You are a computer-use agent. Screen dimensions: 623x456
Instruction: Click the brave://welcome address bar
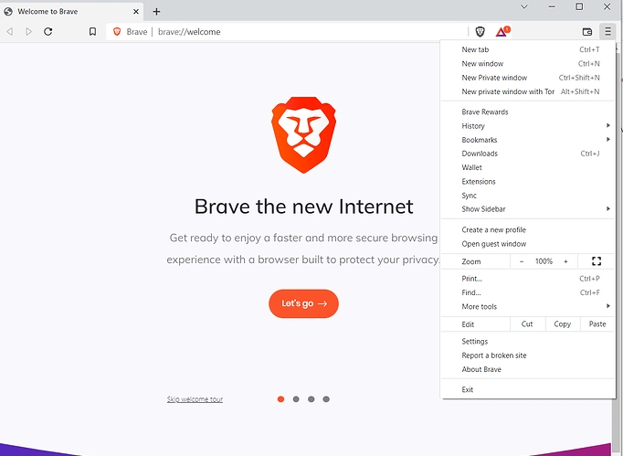(x=286, y=32)
